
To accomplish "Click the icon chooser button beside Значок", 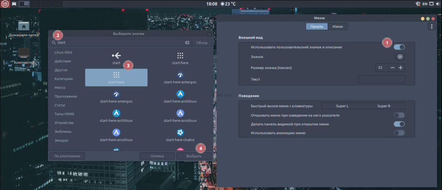I will click(x=400, y=56).
